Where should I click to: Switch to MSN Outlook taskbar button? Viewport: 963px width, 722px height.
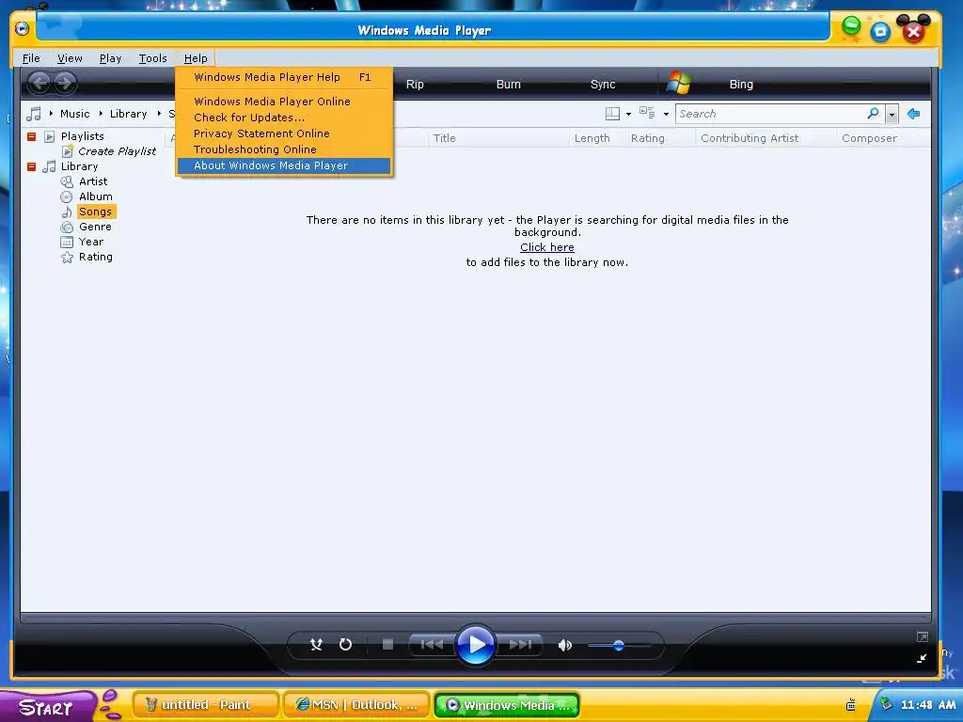356,705
